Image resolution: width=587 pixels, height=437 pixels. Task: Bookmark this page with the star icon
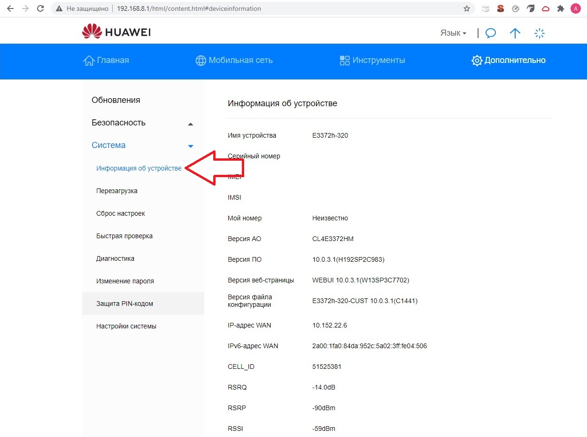click(x=467, y=8)
